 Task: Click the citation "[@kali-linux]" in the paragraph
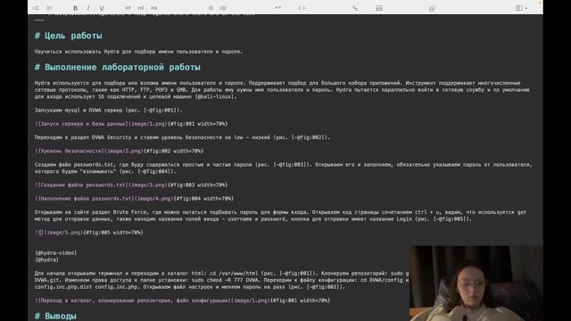[216, 97]
